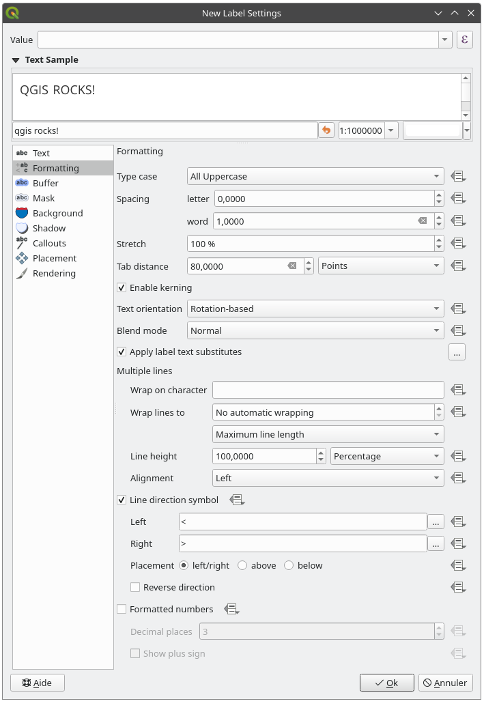Viewport: 484px width, 712px height.
Task: Open data-defined override for Blend mode
Action: [458, 330]
